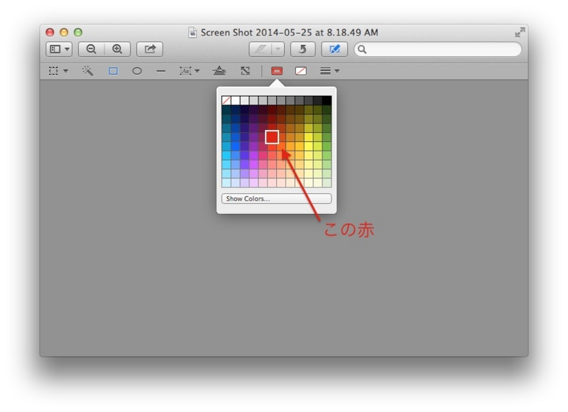568x412 pixels.
Task: Open the sidebar view menu button
Action: pos(59,49)
